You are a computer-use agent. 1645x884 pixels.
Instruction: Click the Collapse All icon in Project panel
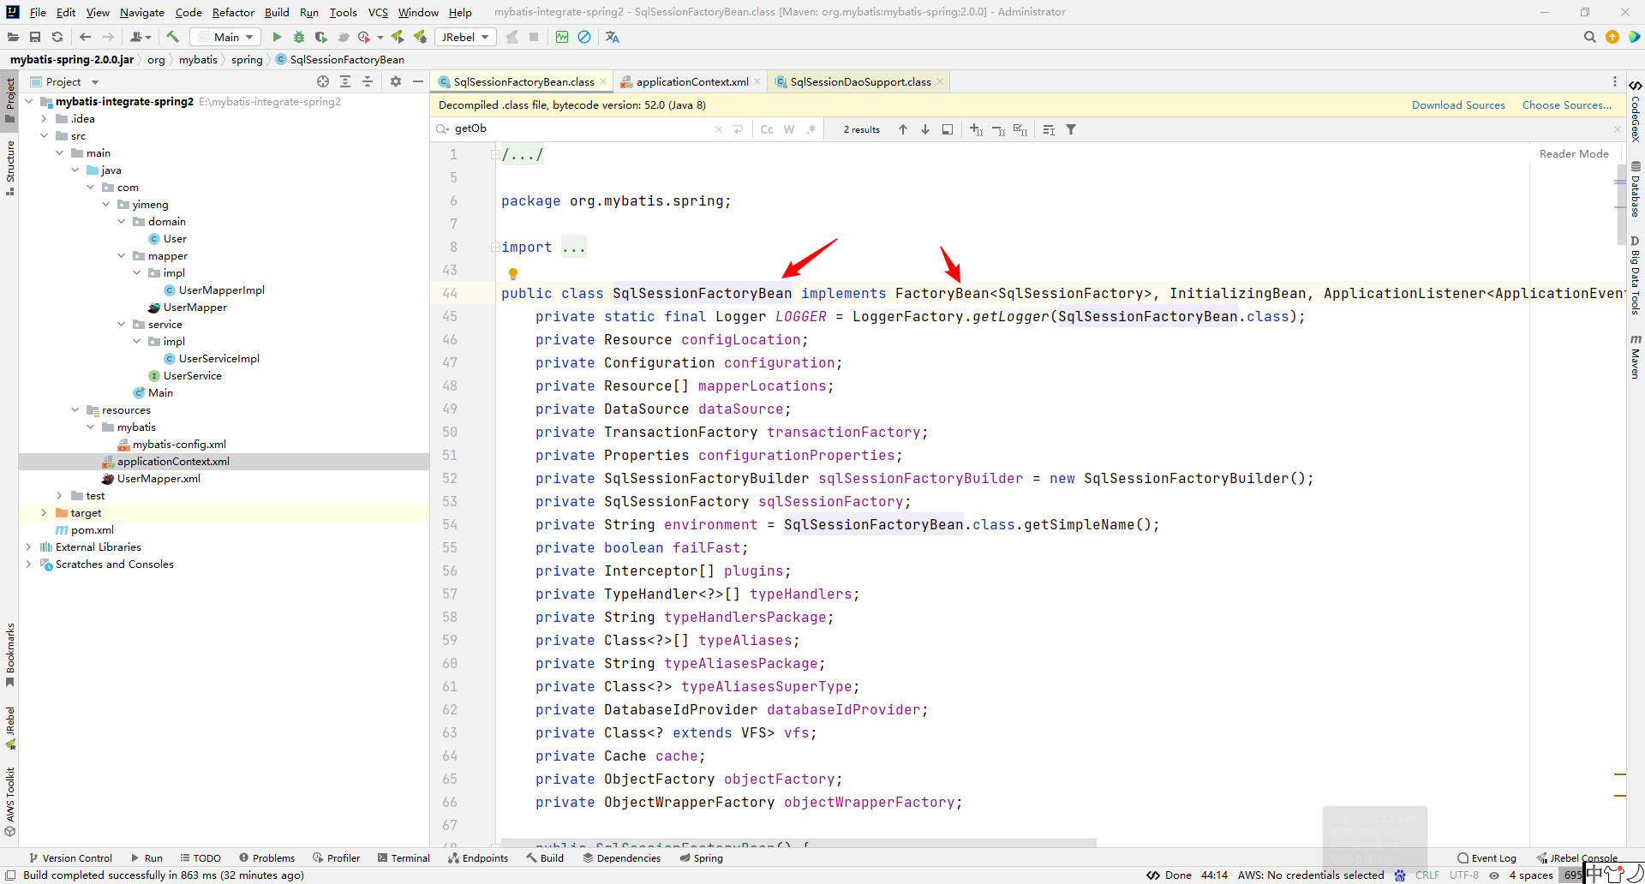tap(368, 81)
